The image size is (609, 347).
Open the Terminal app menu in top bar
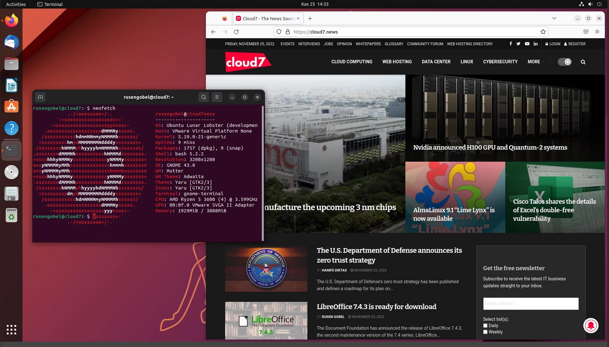(50, 4)
